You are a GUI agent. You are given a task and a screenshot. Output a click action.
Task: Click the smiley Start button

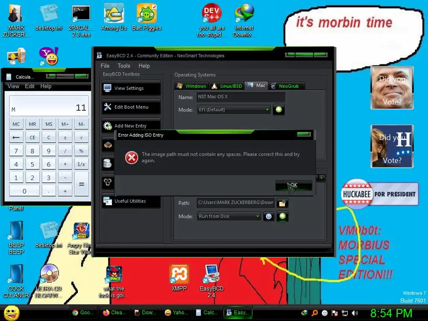pos(11,313)
